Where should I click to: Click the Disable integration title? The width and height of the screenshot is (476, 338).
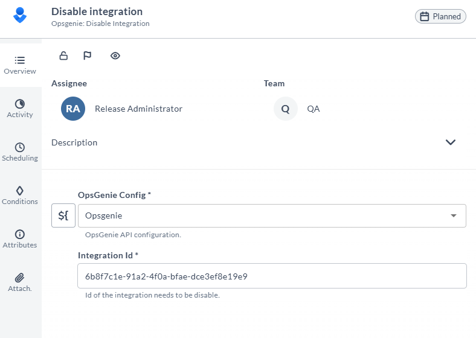97,11
